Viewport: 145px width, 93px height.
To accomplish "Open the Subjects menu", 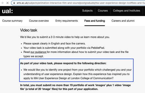I will (x=88, y=11).
